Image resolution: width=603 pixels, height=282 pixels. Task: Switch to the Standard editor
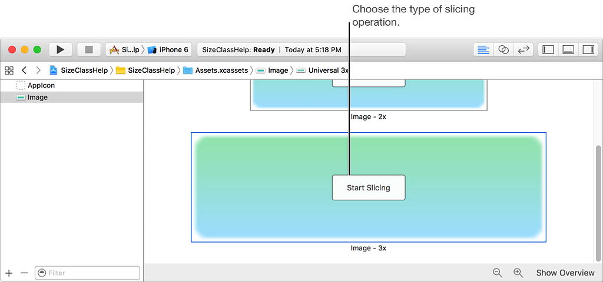click(484, 49)
